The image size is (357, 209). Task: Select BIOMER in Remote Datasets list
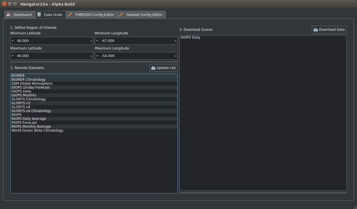(94, 76)
